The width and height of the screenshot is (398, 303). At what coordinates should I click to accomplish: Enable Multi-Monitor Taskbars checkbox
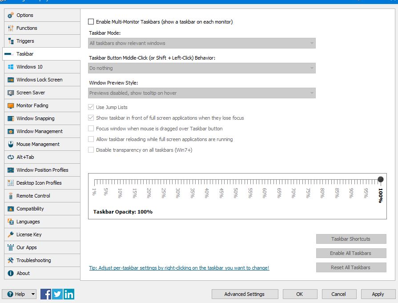pyautogui.click(x=91, y=22)
